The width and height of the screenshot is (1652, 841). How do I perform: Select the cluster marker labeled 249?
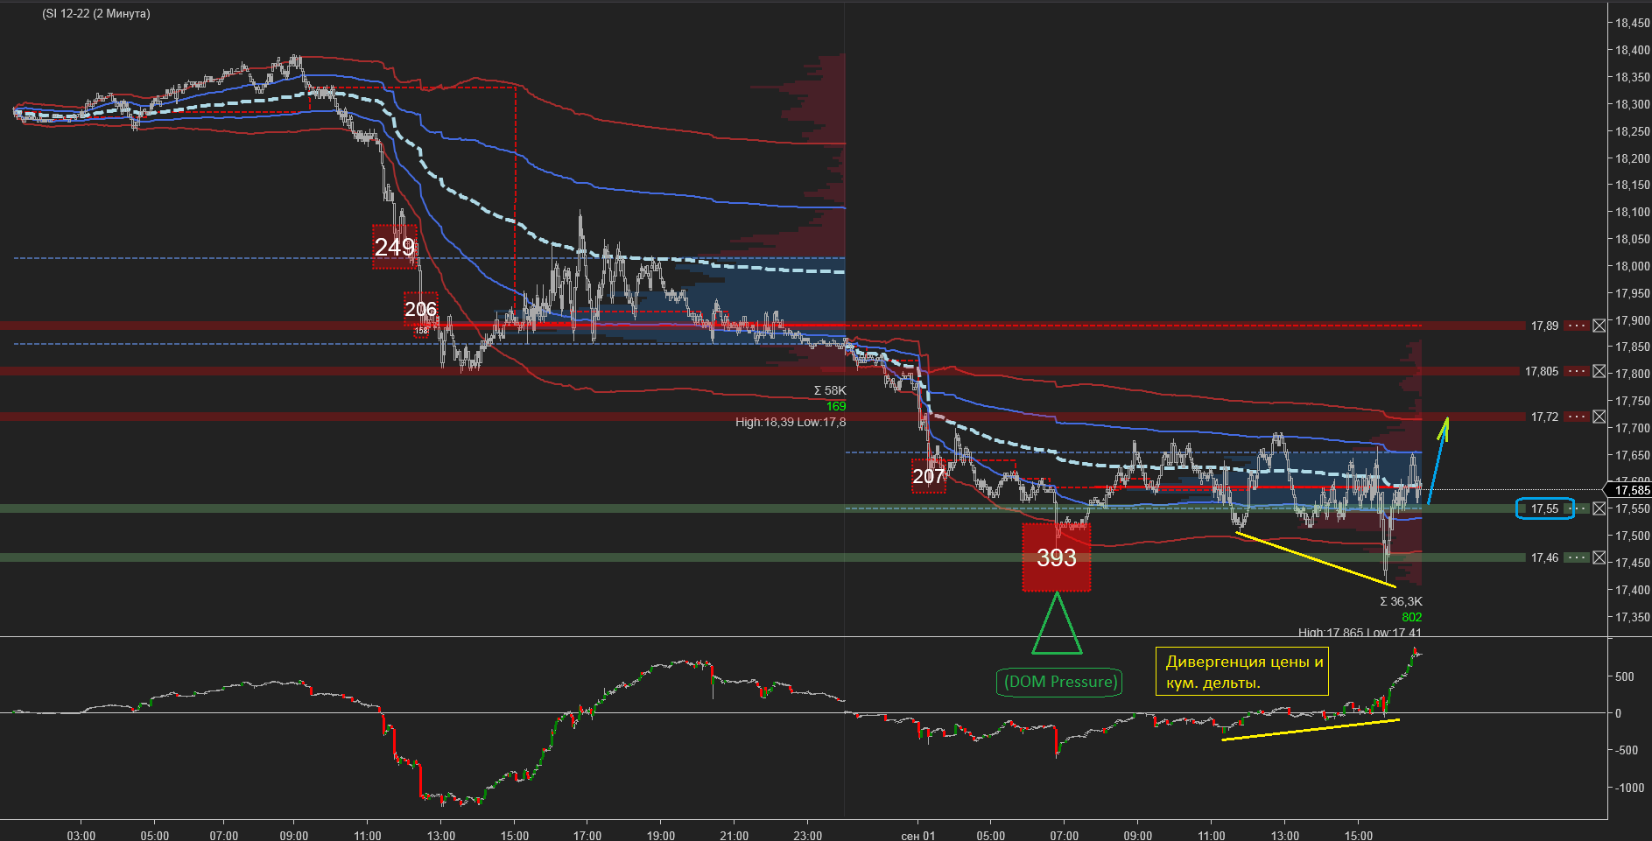click(395, 247)
